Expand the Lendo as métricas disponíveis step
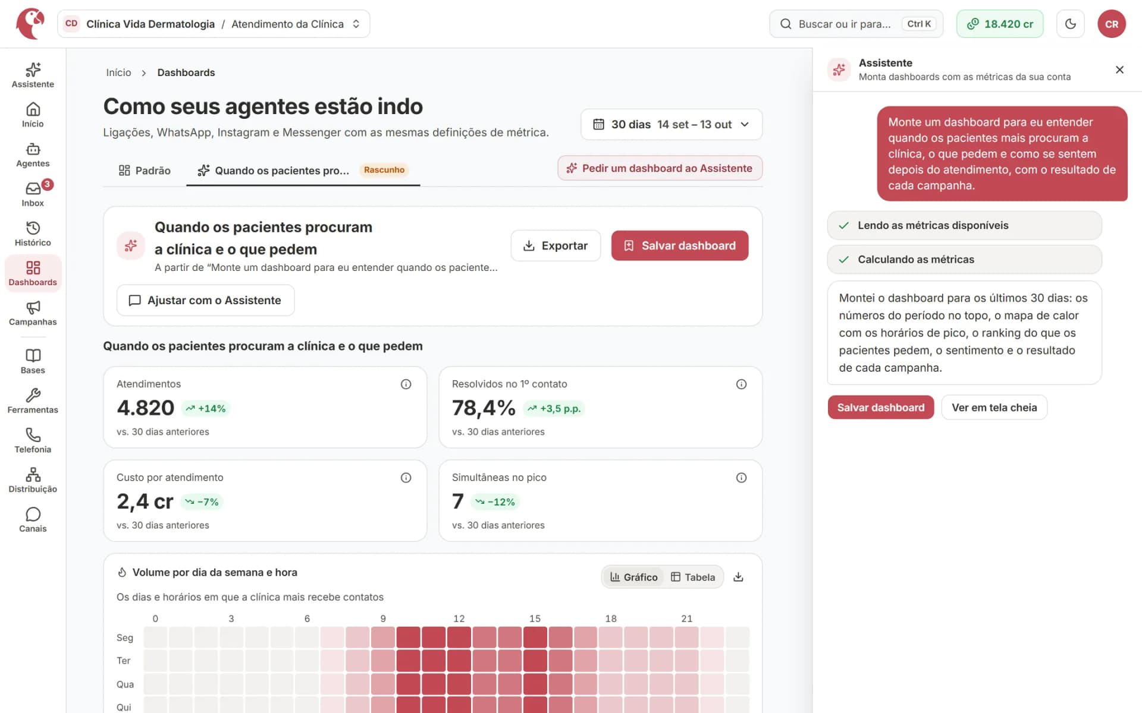This screenshot has width=1142, height=713. click(964, 226)
